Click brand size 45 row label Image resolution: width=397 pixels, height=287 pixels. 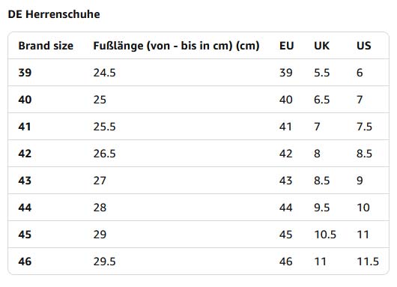(x=25, y=235)
